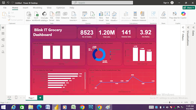This screenshot has width=196, height=110.
Task: Open File Explorer from taskbar
Action: pos(31,107)
